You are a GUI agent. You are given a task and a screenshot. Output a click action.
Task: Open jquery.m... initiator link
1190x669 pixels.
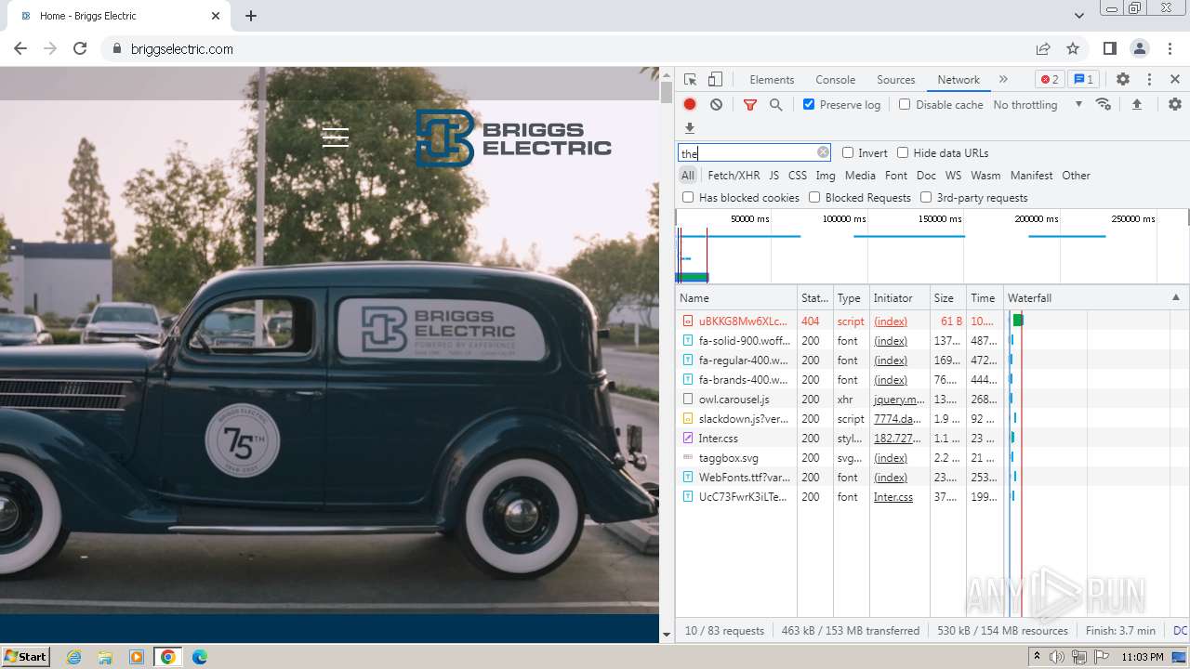[899, 400]
